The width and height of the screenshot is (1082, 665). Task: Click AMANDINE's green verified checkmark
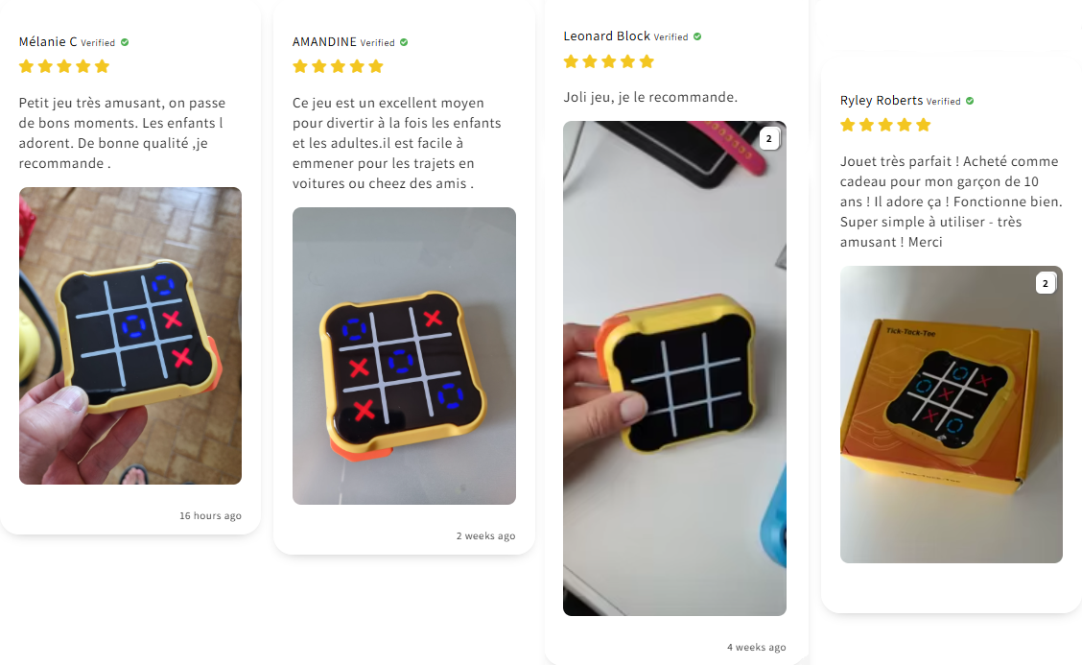click(404, 42)
